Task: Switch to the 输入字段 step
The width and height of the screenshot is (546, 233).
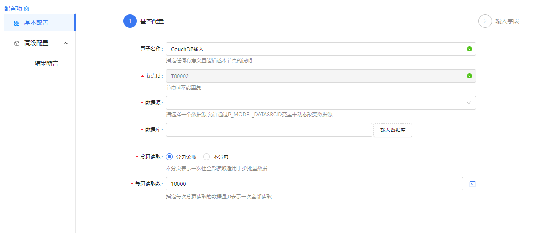Action: 507,21
